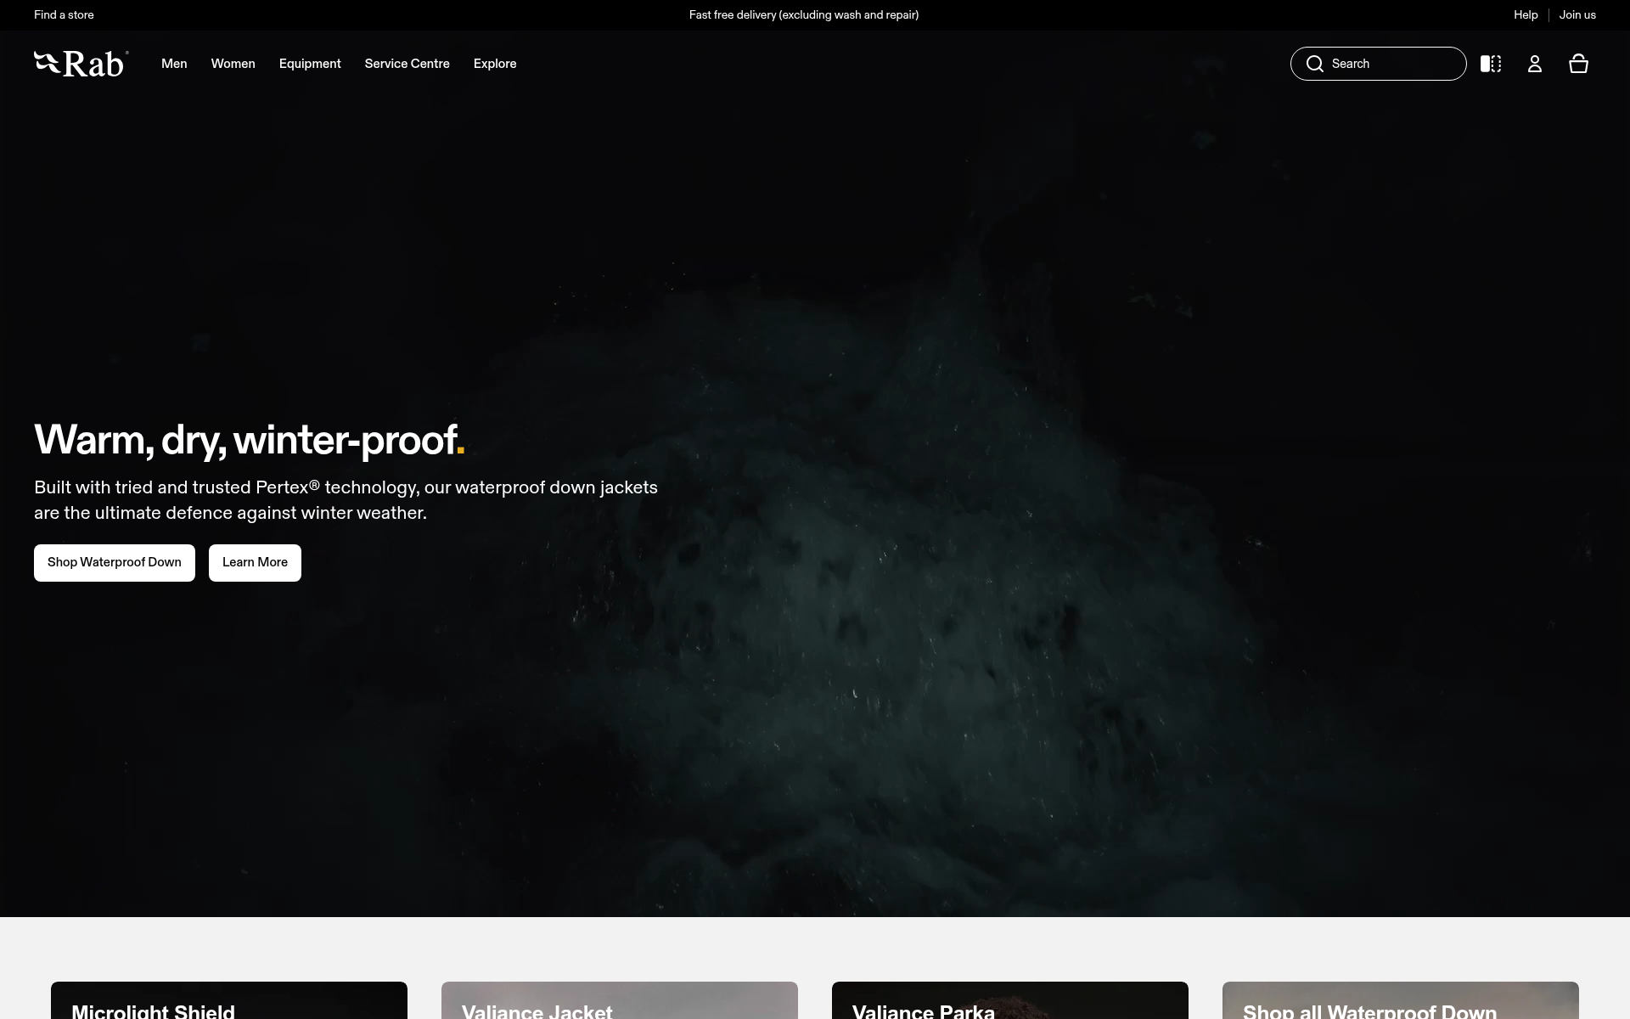Open the Women menu

233,64
